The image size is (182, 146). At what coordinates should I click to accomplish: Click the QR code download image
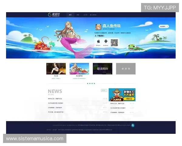[114, 42]
